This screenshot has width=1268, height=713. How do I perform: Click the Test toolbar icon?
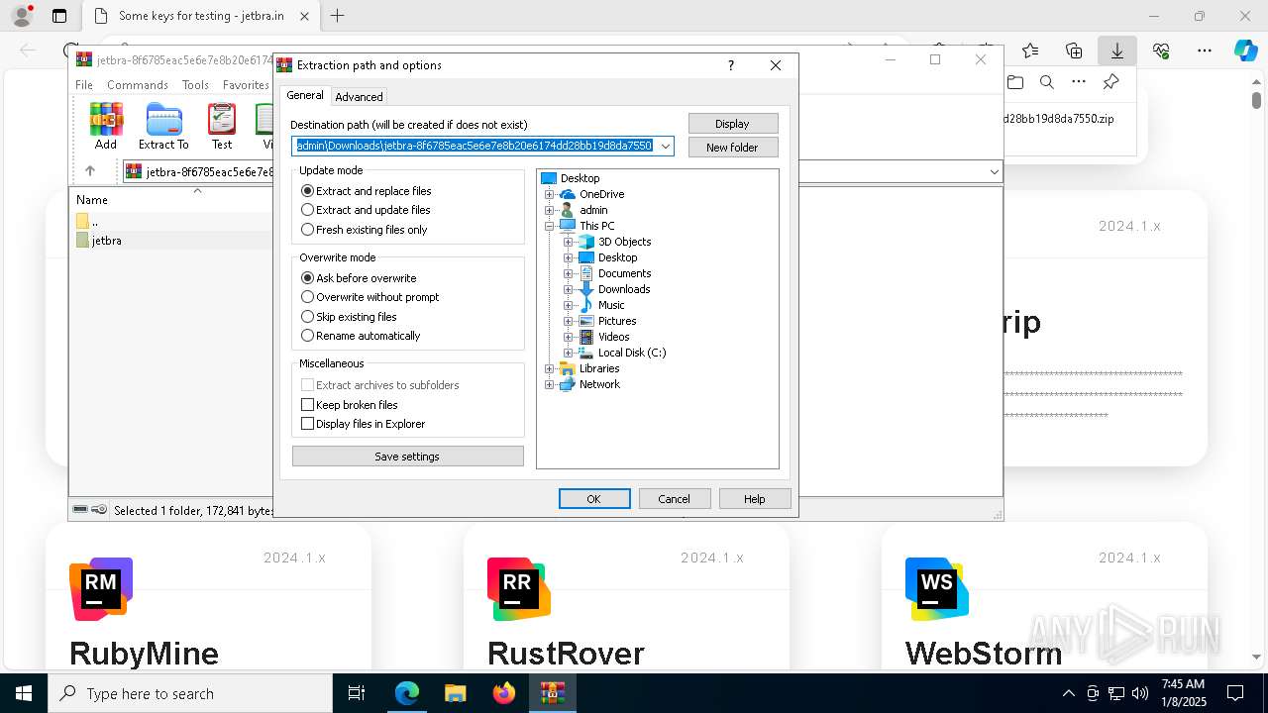[x=222, y=126]
